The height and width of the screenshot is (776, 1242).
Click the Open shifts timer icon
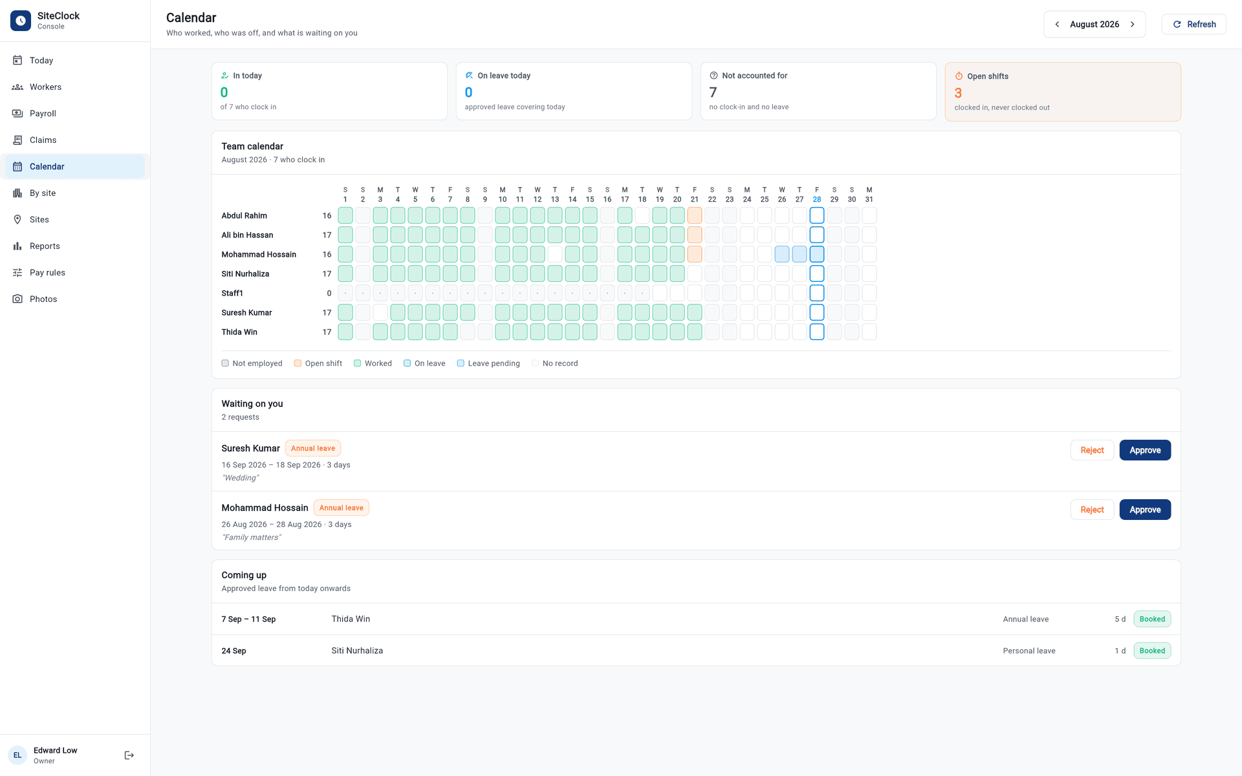[959, 76]
